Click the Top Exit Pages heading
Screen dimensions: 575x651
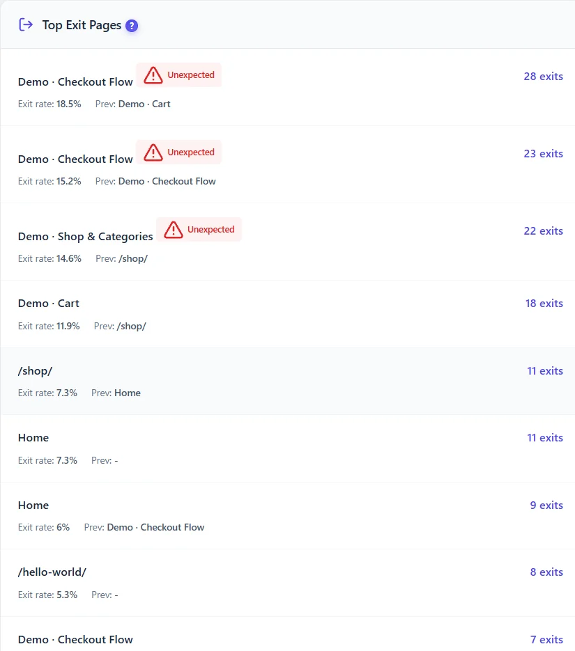pos(82,25)
